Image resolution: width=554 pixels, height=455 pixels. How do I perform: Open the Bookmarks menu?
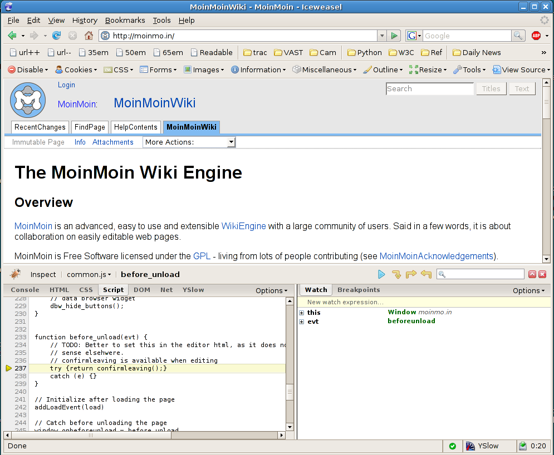click(125, 20)
